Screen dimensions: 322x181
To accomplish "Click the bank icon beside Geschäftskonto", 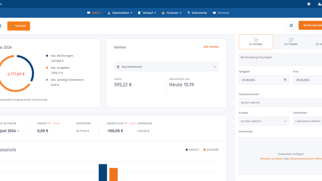I will point(118,67).
